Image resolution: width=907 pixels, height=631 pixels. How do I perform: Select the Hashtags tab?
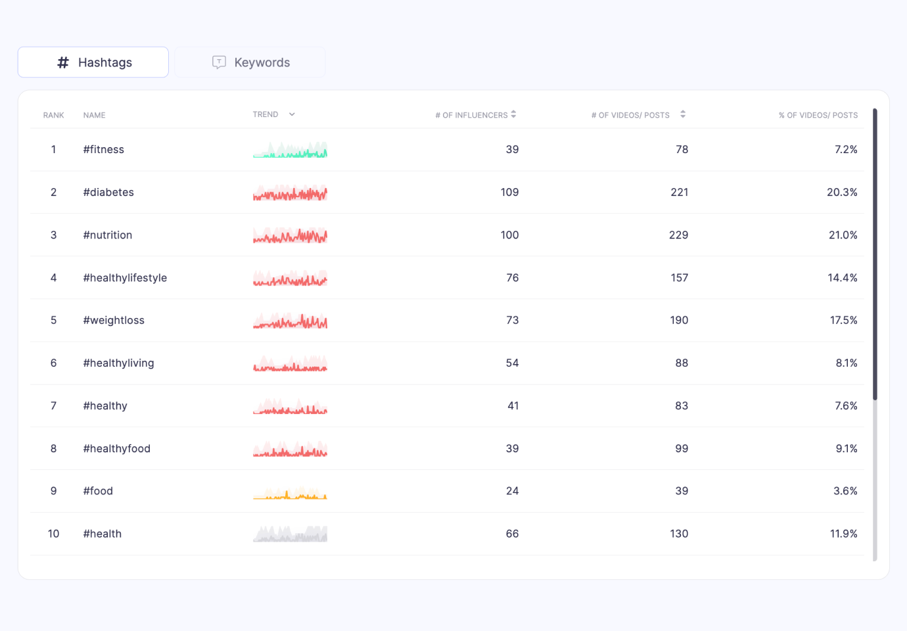pos(93,62)
